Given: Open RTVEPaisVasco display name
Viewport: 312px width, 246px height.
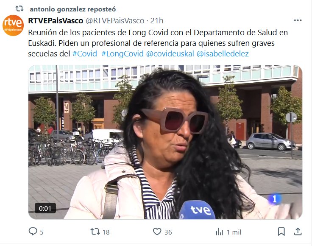Looking at the screenshot, I should (x=56, y=20).
